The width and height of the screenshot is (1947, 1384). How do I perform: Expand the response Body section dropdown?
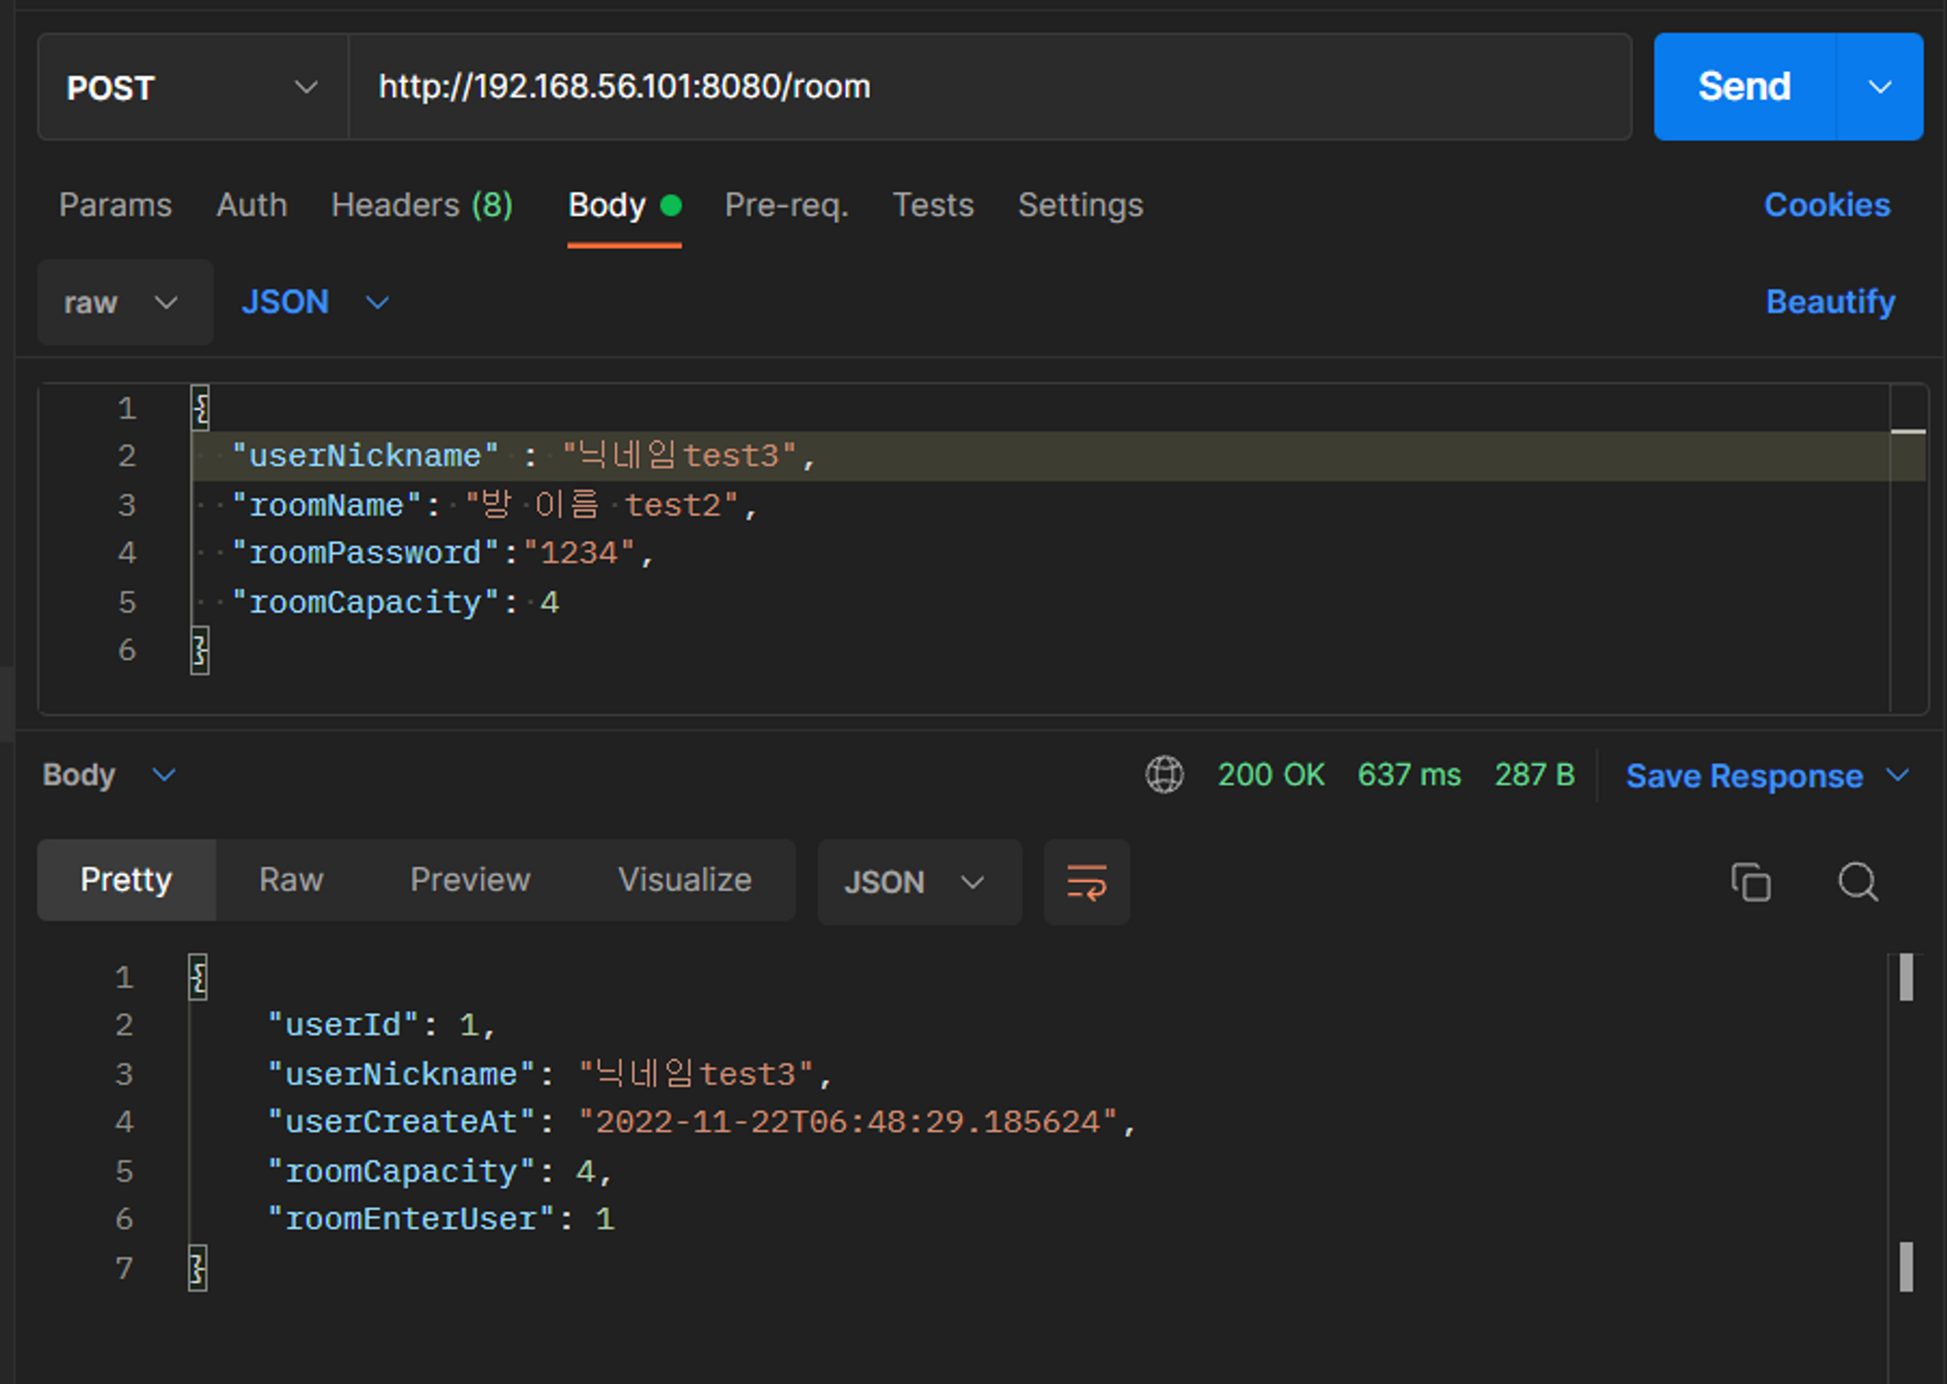point(109,775)
